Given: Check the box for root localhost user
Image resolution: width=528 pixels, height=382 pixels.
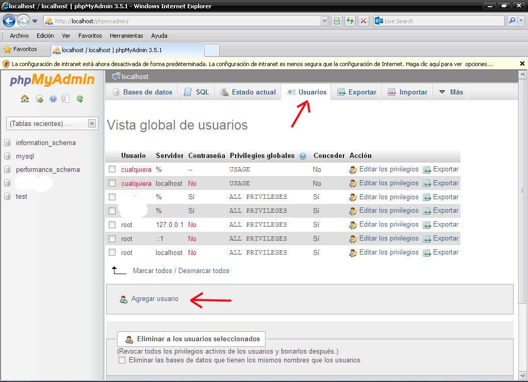Looking at the screenshot, I should pyautogui.click(x=112, y=252).
